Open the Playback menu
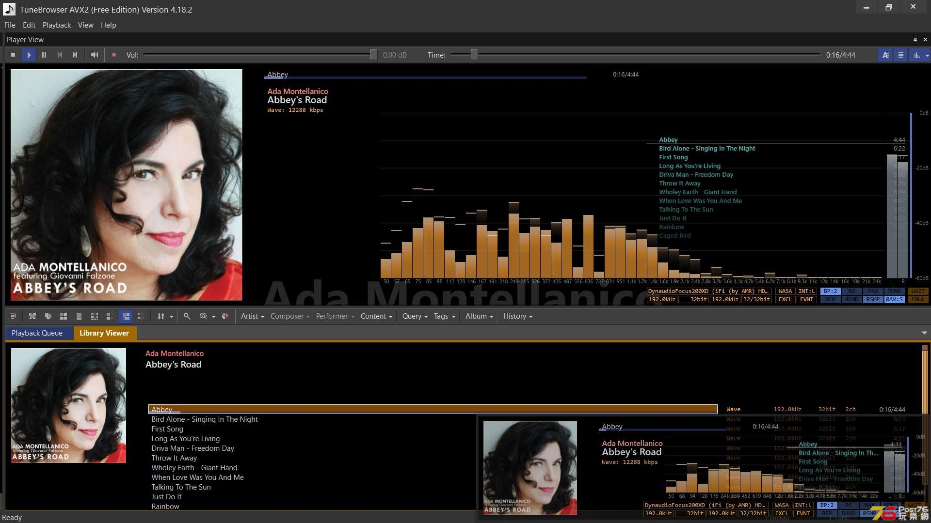 [57, 25]
